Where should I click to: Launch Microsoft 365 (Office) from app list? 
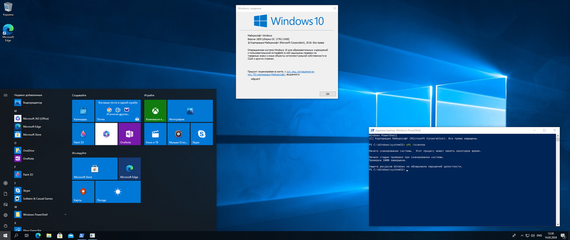pyautogui.click(x=40, y=119)
